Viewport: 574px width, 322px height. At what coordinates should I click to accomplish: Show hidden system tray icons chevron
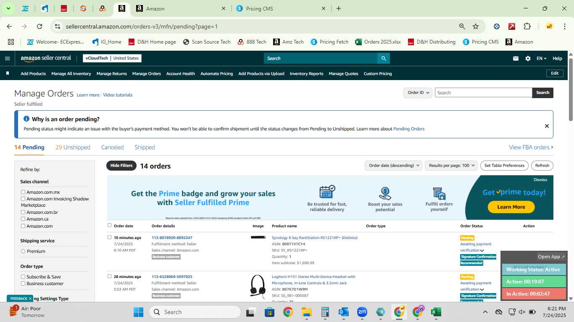pos(485,312)
